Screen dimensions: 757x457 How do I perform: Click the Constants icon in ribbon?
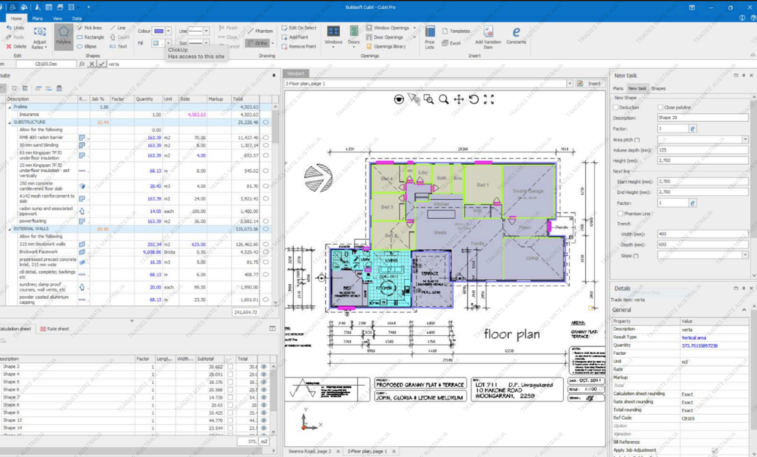coord(516,35)
